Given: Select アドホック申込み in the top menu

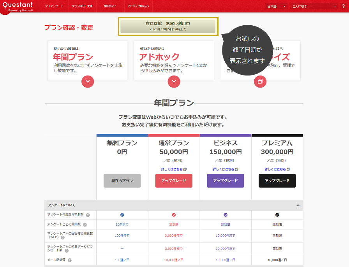Looking at the screenshot, I should coord(138,7).
